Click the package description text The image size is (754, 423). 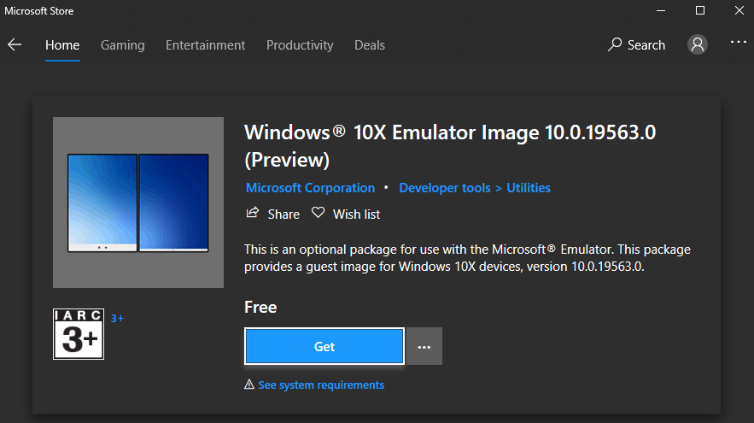(467, 258)
